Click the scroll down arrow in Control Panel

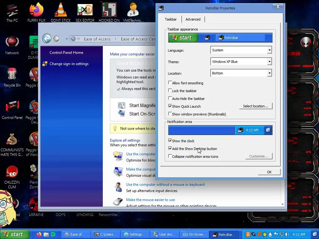[x=283, y=204]
